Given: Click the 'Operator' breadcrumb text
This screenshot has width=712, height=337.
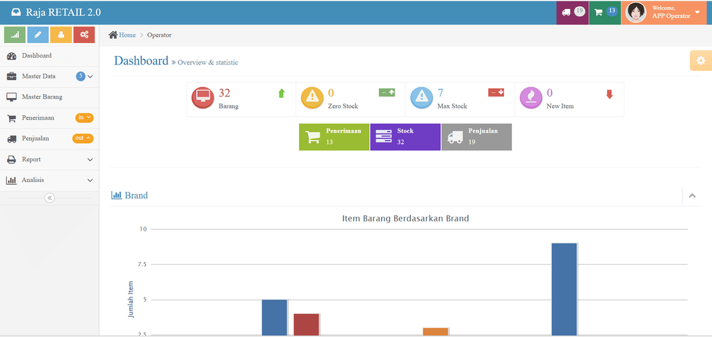Looking at the screenshot, I should (x=159, y=35).
